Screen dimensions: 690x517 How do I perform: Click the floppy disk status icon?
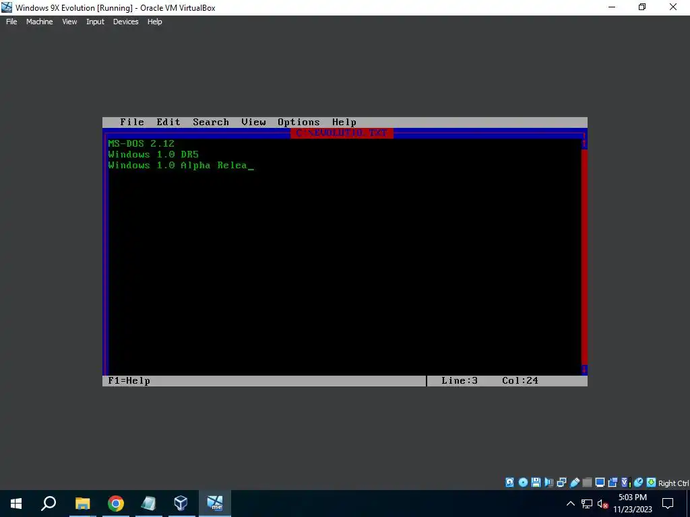[x=536, y=482]
